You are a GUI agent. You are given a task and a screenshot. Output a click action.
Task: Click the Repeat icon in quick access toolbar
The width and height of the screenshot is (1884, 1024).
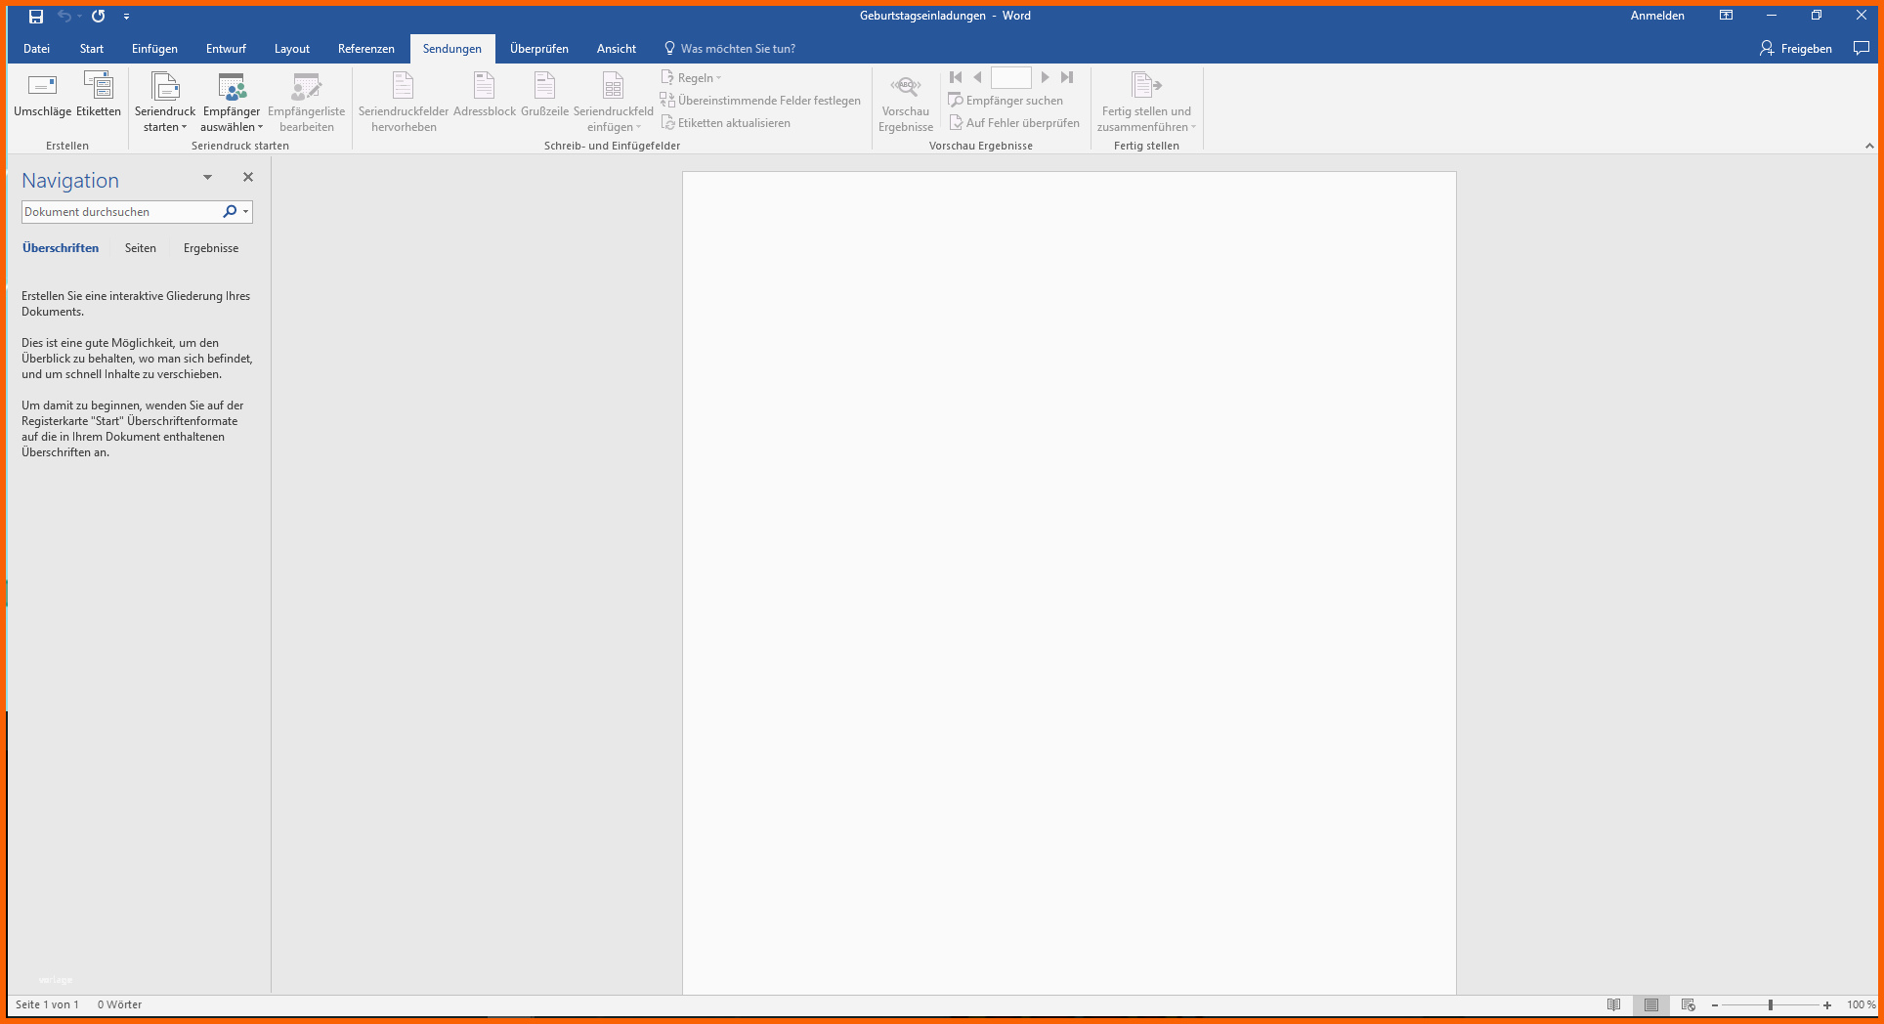99,16
